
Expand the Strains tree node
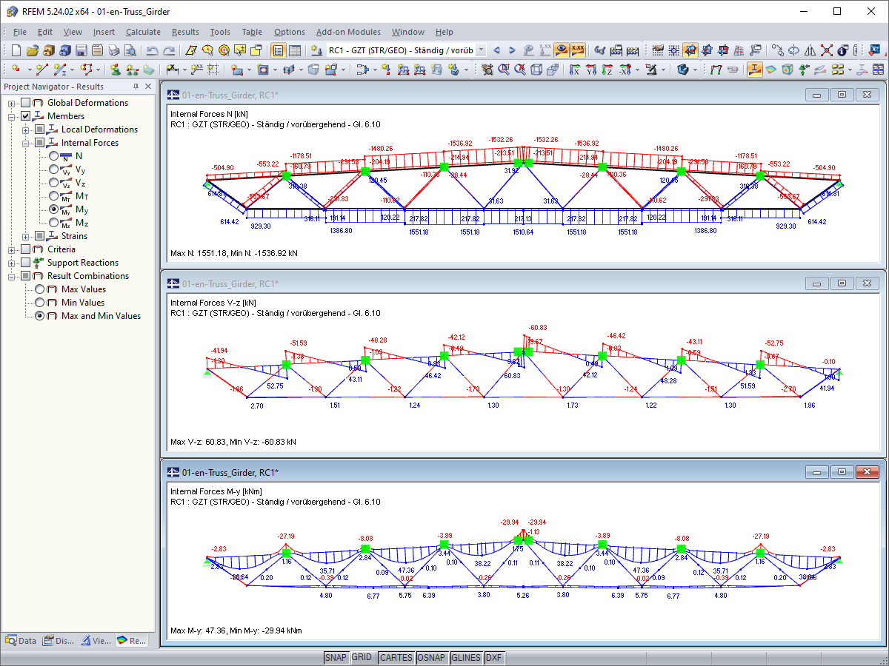26,236
